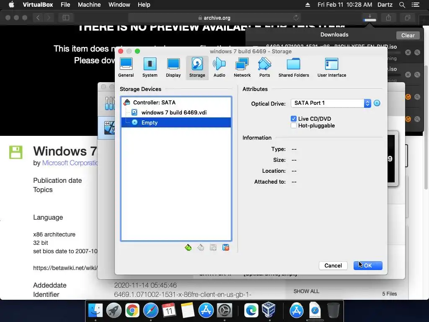Open Launchpad from the Dock
This screenshot has width=429, height=322.
coord(114,311)
